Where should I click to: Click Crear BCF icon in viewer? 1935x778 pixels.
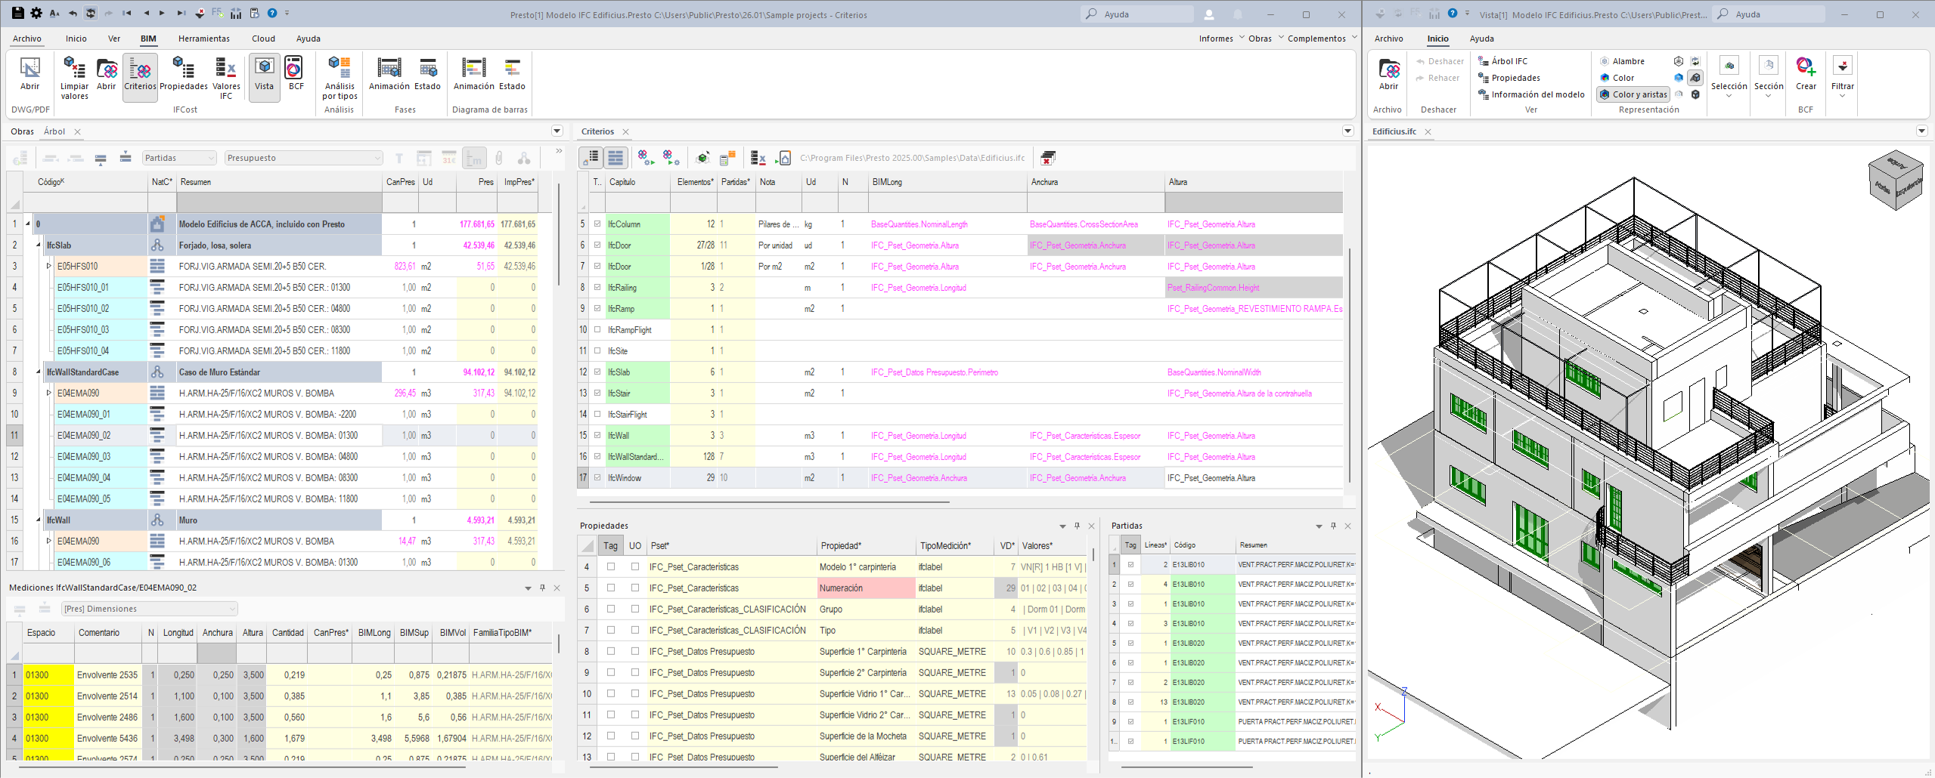coord(1806,74)
